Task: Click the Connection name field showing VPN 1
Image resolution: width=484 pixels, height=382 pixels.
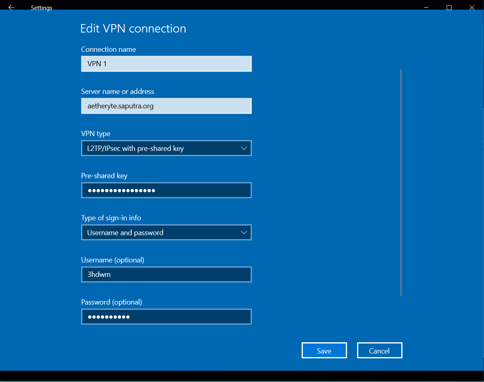Action: (166, 63)
